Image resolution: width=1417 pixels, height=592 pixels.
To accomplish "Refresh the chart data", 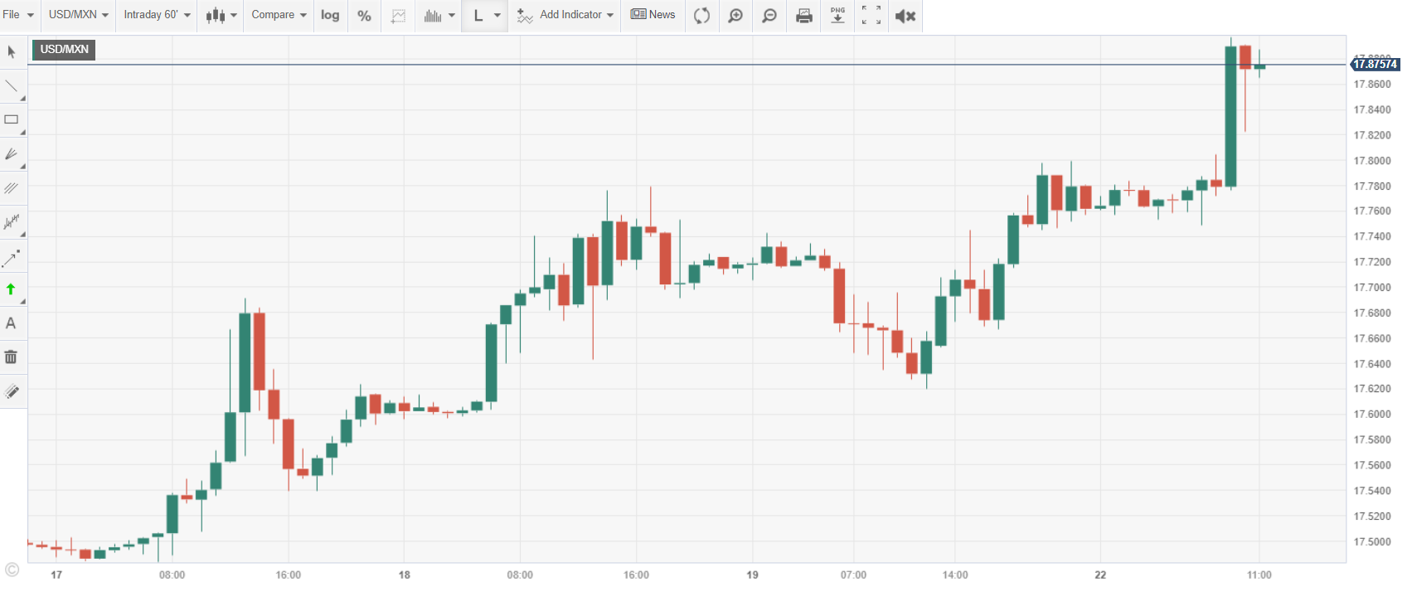I will click(x=701, y=16).
